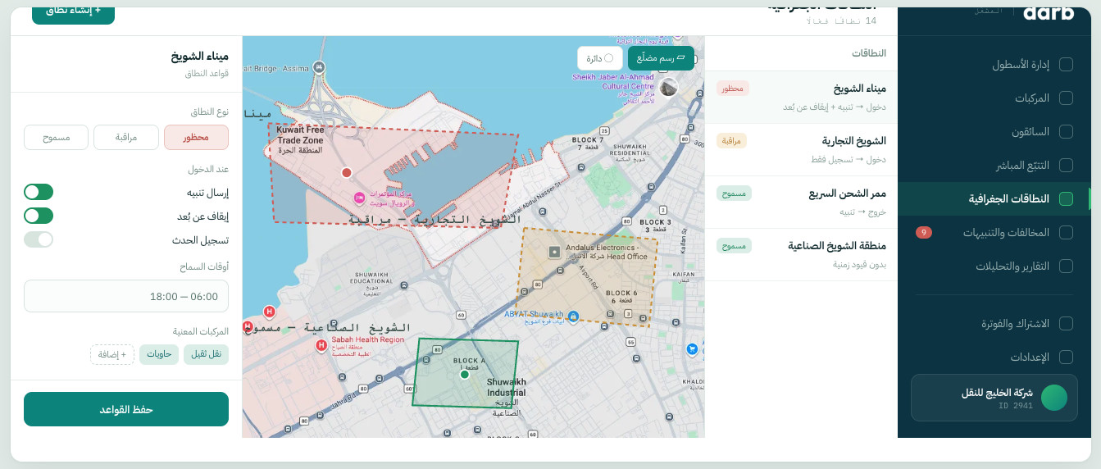Click the مراقبة badge on الشويخ التجارية row
1101x469 pixels.
click(x=732, y=141)
